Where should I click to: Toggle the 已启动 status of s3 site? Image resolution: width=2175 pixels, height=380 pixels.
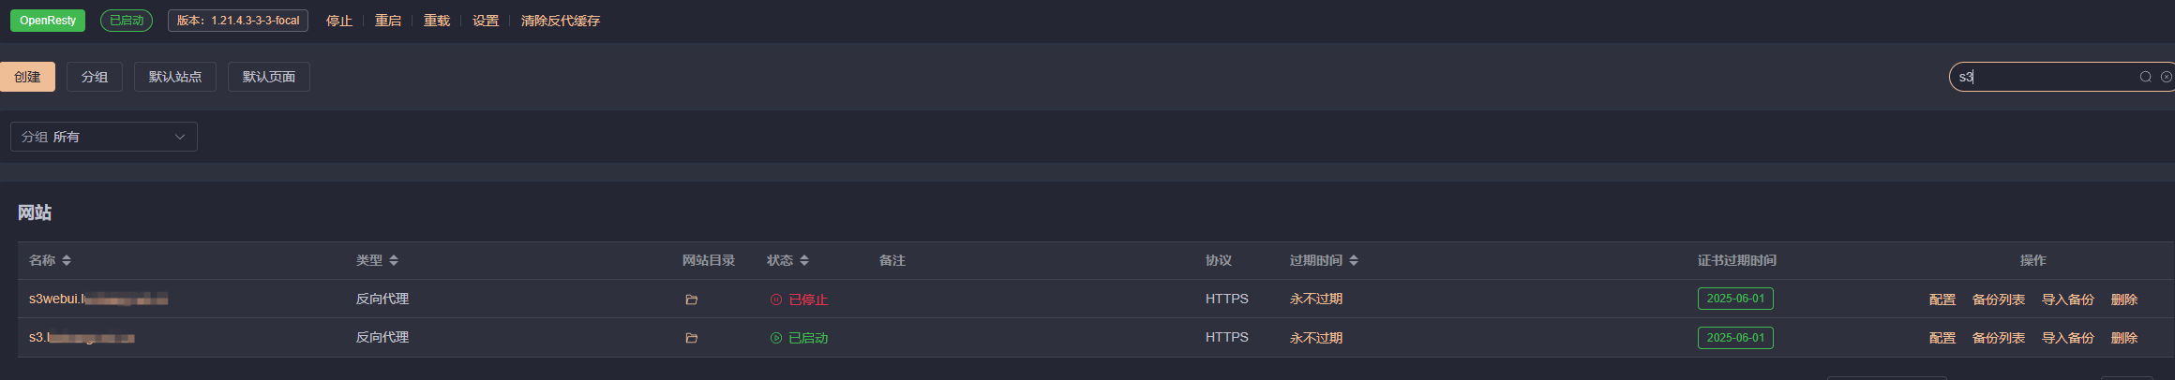[x=799, y=338]
